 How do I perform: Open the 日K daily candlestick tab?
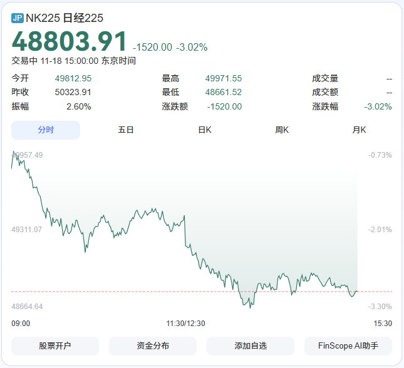[x=204, y=130]
